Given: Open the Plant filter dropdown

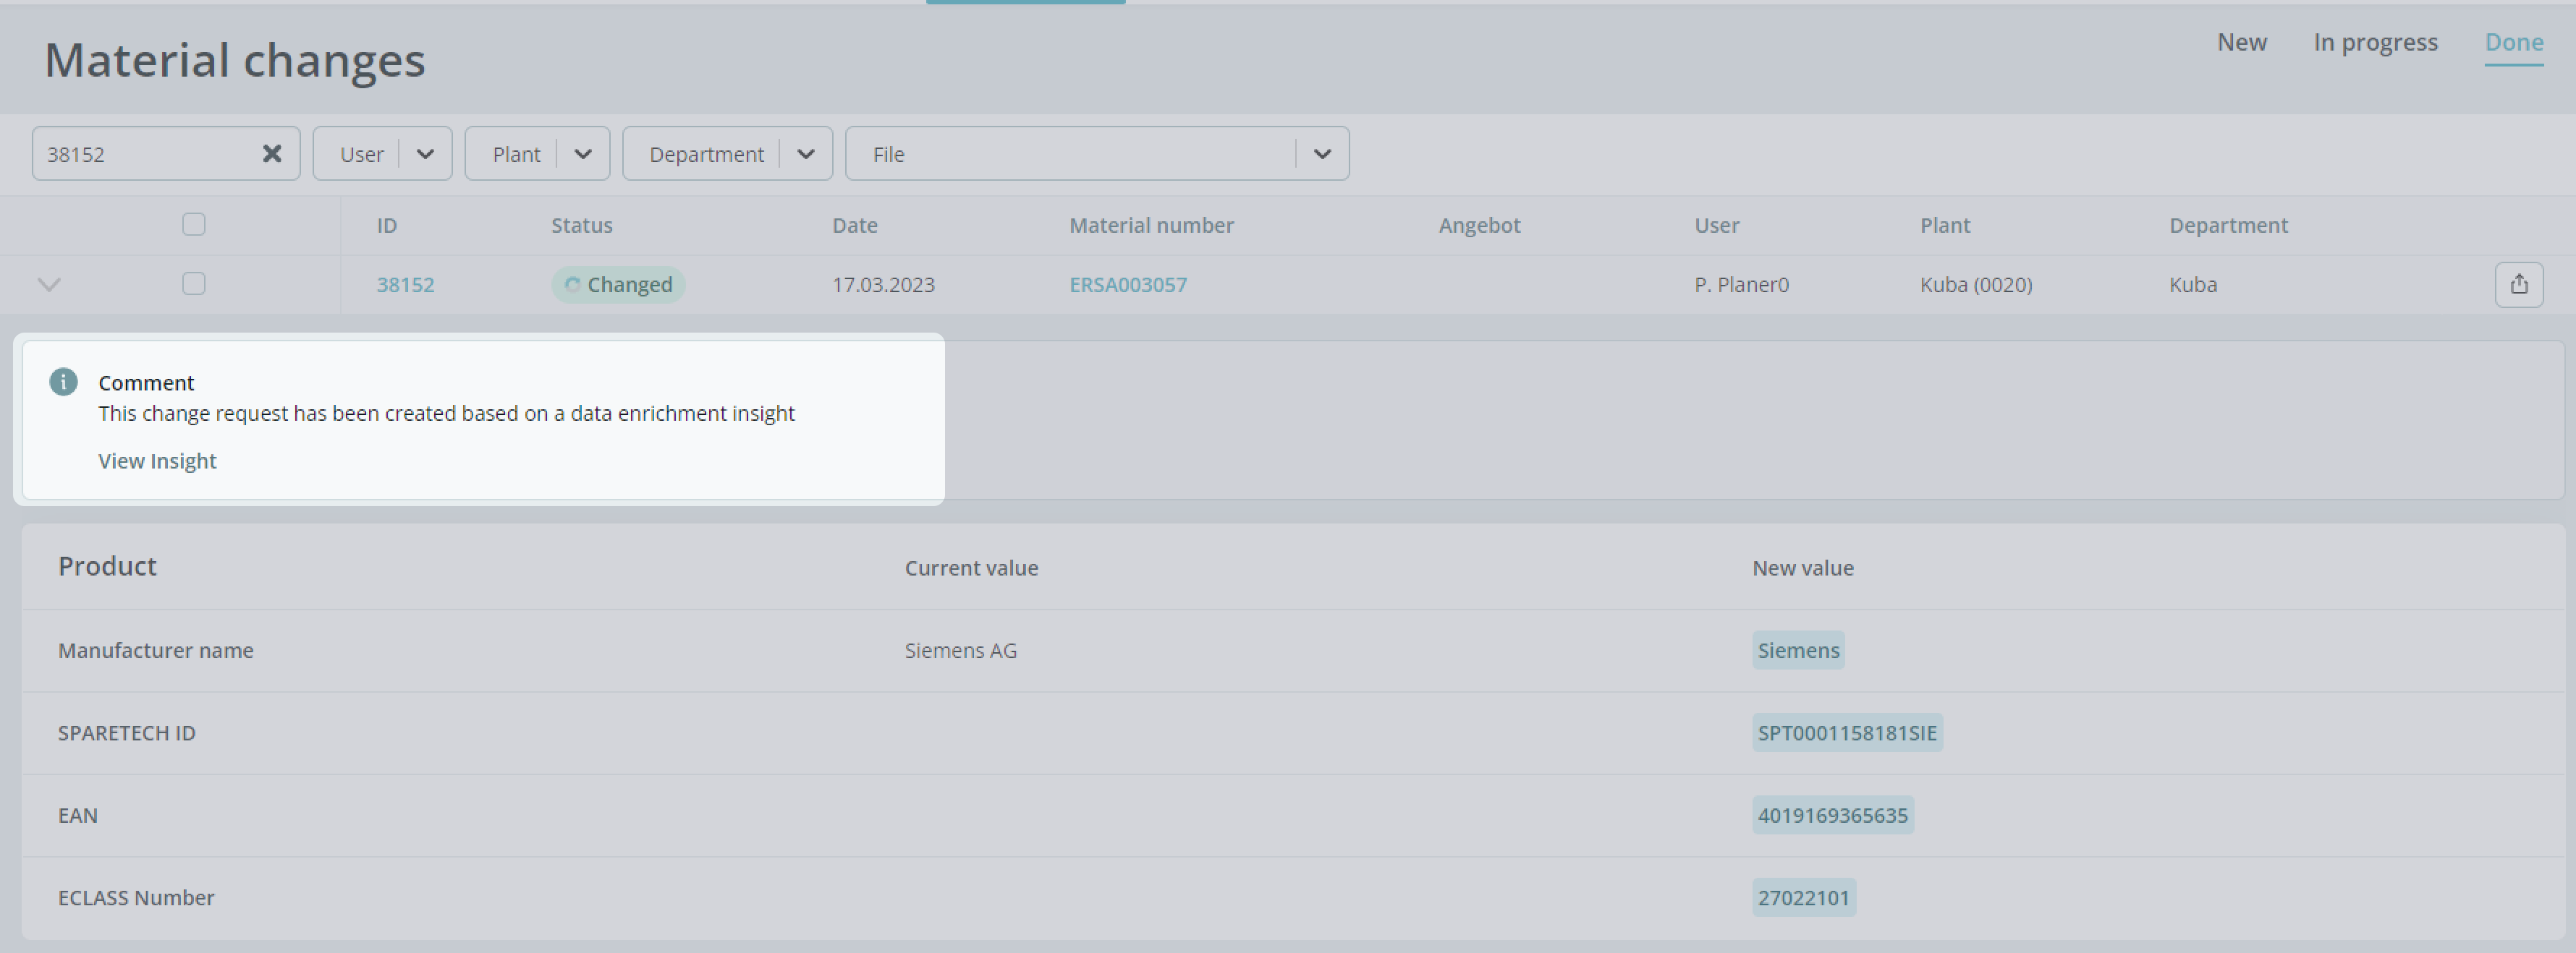Looking at the screenshot, I should [537, 154].
